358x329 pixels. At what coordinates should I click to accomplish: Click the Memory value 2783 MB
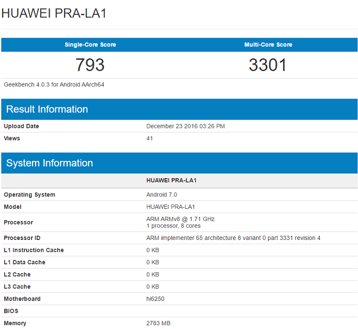coord(159,323)
